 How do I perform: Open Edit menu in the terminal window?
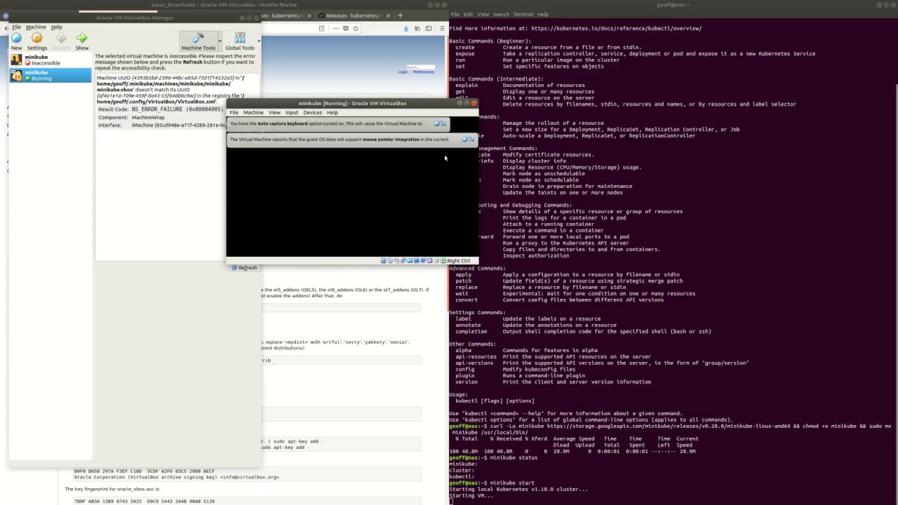468,14
